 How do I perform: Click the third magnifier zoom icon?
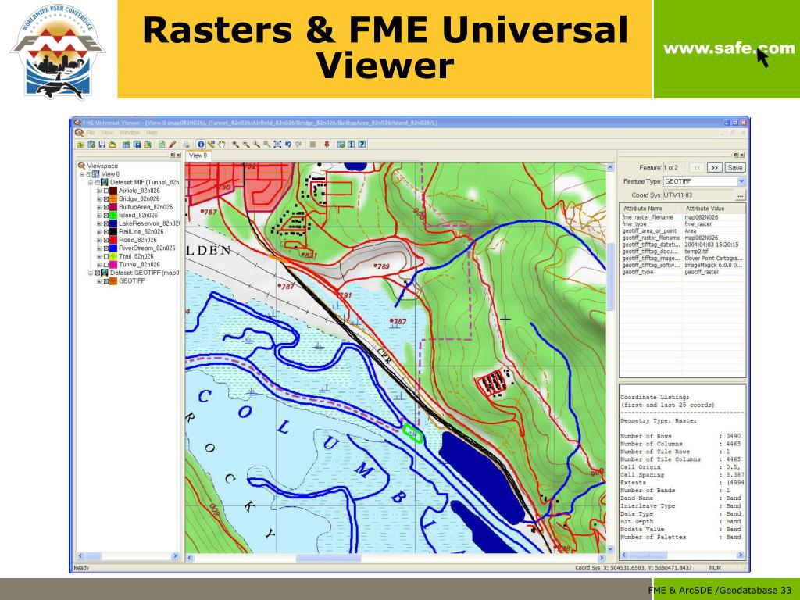click(256, 145)
